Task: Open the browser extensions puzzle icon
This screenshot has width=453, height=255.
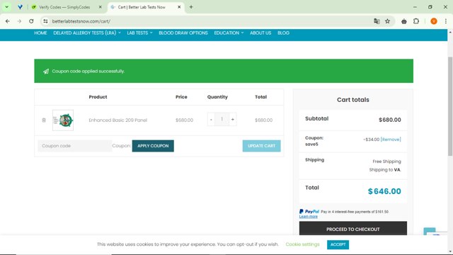Action: 416,21
